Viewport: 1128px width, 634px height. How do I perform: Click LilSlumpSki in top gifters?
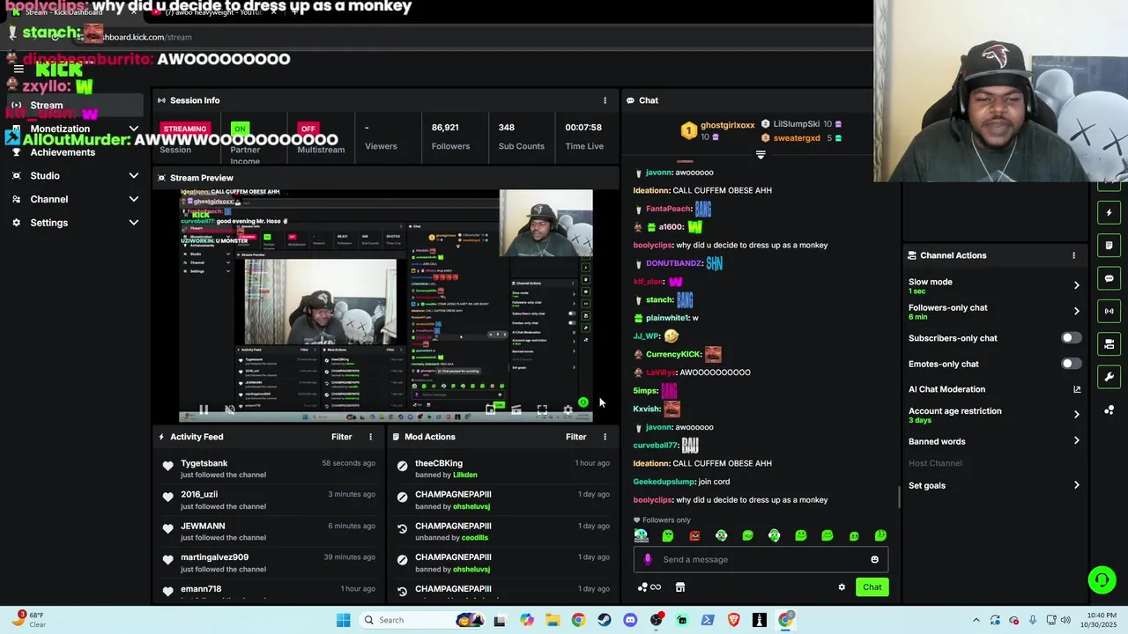pos(797,124)
